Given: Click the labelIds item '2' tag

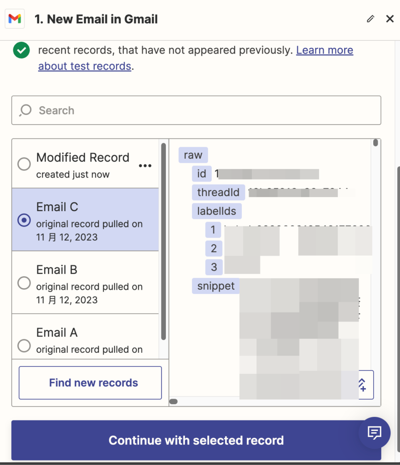Looking at the screenshot, I should click(213, 248).
